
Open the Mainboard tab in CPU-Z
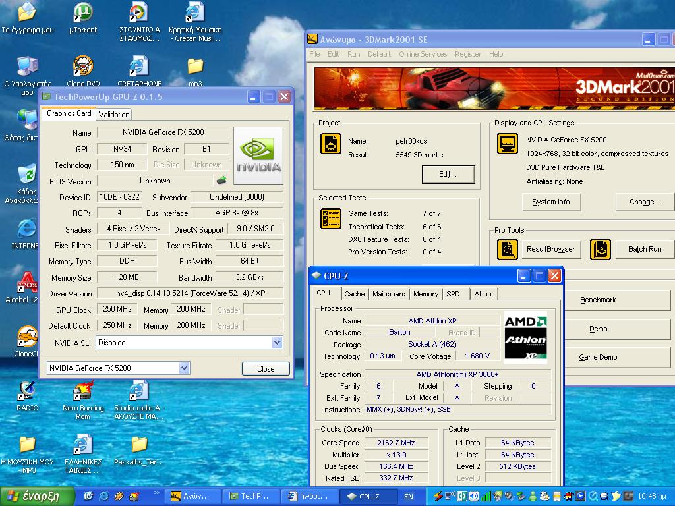click(x=389, y=294)
